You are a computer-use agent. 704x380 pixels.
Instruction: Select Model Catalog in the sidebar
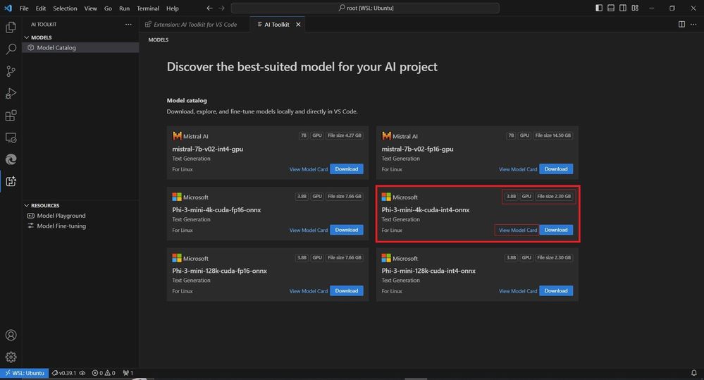tap(80, 48)
